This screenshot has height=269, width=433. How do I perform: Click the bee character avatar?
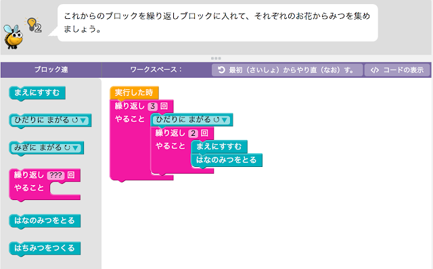click(x=13, y=37)
